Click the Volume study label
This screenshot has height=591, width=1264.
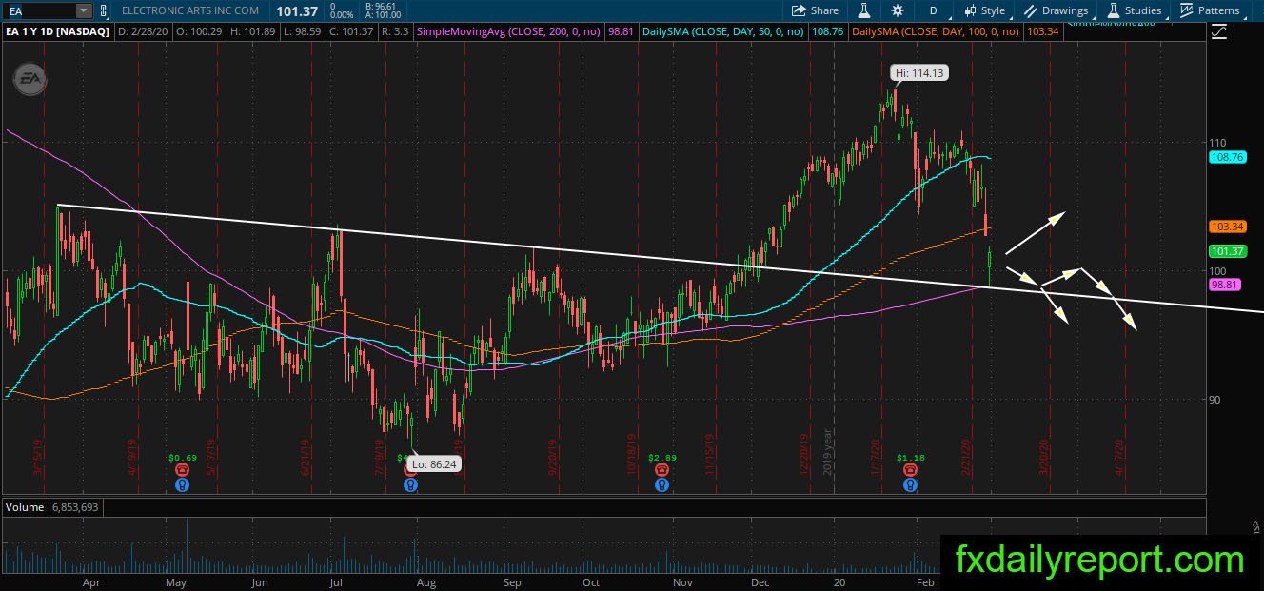[x=24, y=507]
